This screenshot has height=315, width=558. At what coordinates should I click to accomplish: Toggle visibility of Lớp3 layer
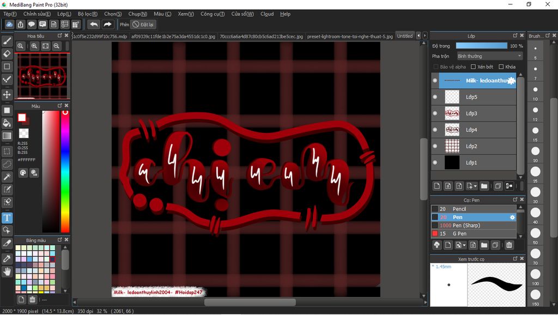[x=435, y=113]
